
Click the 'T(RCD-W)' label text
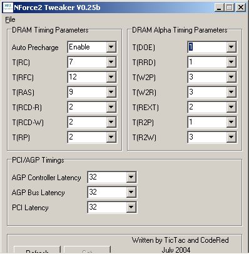[x=28, y=123]
